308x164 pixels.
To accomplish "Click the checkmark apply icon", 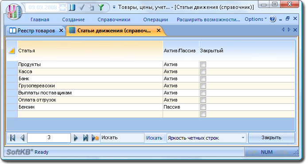I will click(x=82, y=8).
